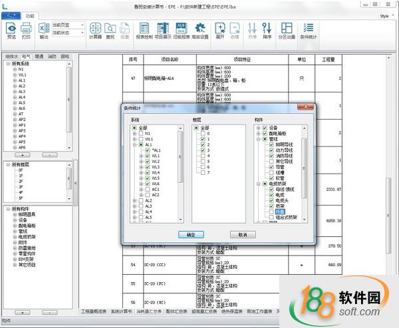Click the 降序 (descending sort) icon
The width and height of the screenshot is (399, 328).
267,29
